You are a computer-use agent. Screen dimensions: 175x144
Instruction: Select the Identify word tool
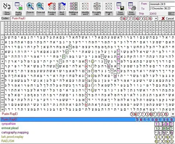point(85,6)
